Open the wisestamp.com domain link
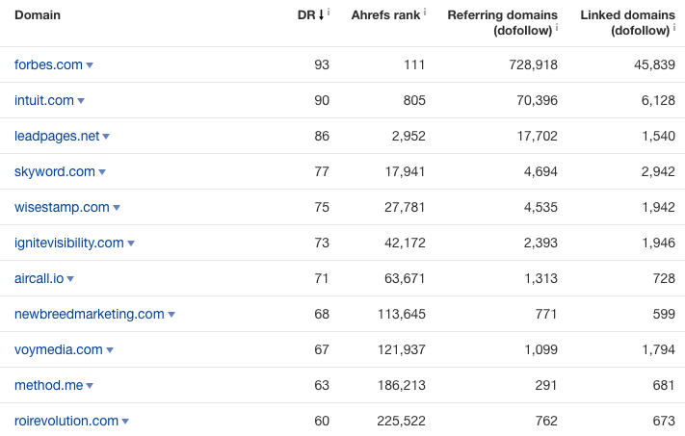685x436 pixels. tap(62, 207)
